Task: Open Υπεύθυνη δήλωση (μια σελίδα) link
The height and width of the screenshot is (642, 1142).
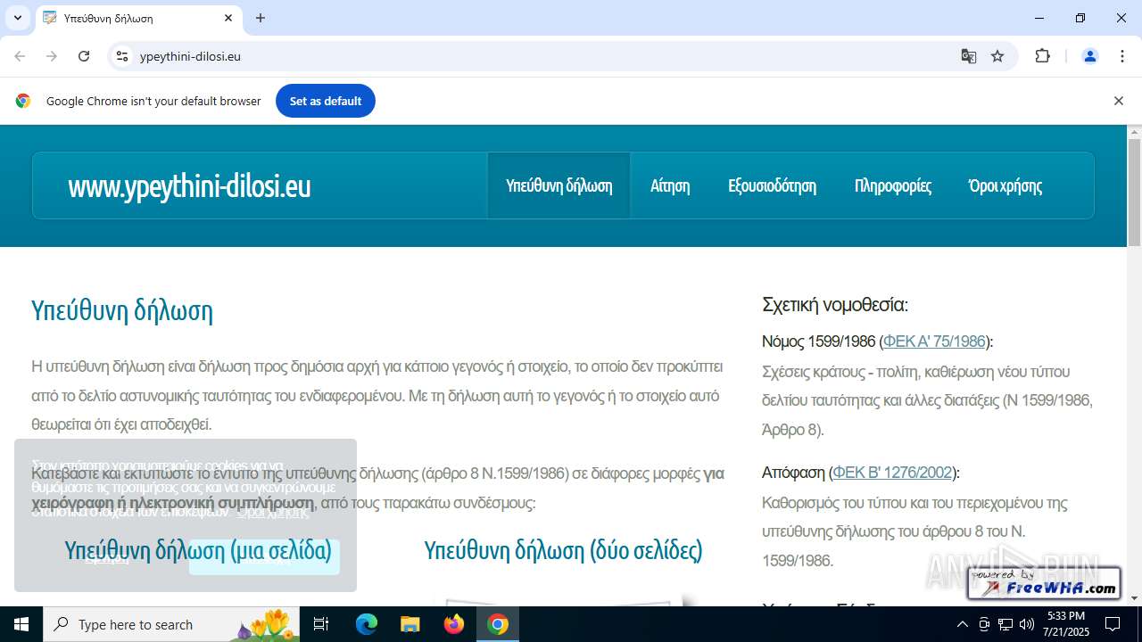Action: [198, 550]
